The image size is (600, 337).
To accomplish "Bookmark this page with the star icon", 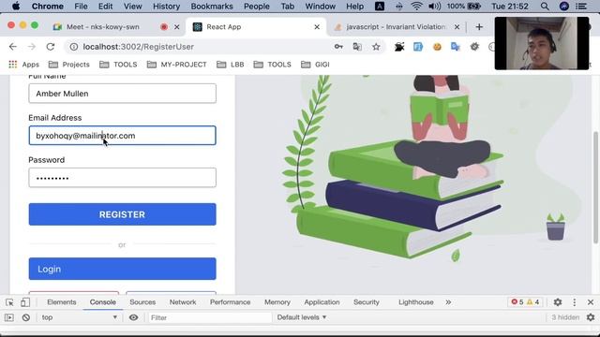I will tap(376, 47).
